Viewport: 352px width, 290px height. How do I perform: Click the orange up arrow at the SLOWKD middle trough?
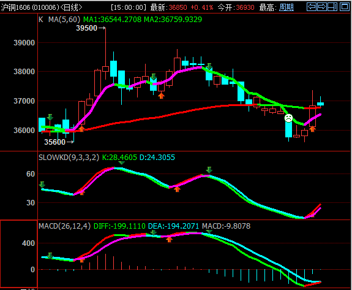177,189
